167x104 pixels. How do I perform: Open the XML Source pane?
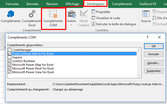pyautogui.click(x=146, y=16)
